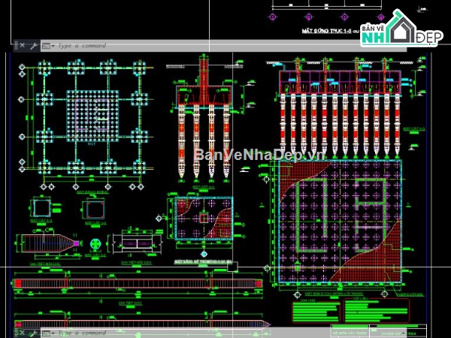Screen dimensions: 451x338
Task: Select the foundation plan with column grid
Action: click(x=89, y=120)
